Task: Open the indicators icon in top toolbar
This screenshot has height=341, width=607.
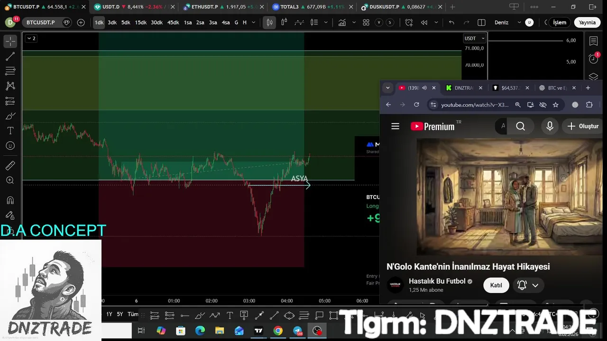Action: 342,22
